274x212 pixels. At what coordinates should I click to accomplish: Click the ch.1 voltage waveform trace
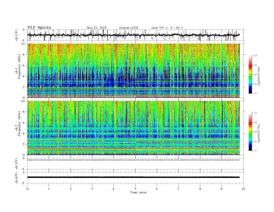tap(133, 35)
